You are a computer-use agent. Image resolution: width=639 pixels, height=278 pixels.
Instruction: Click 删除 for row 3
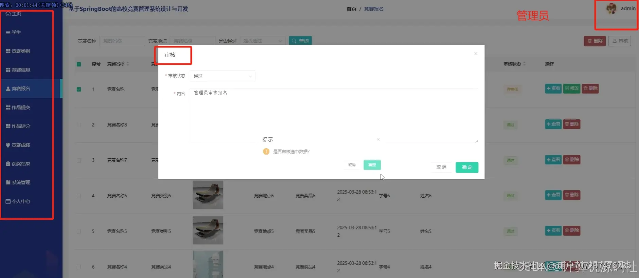click(572, 160)
